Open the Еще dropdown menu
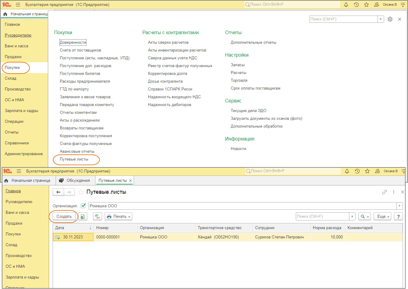Image resolution: width=408 pixels, height=289 pixels. [383, 217]
